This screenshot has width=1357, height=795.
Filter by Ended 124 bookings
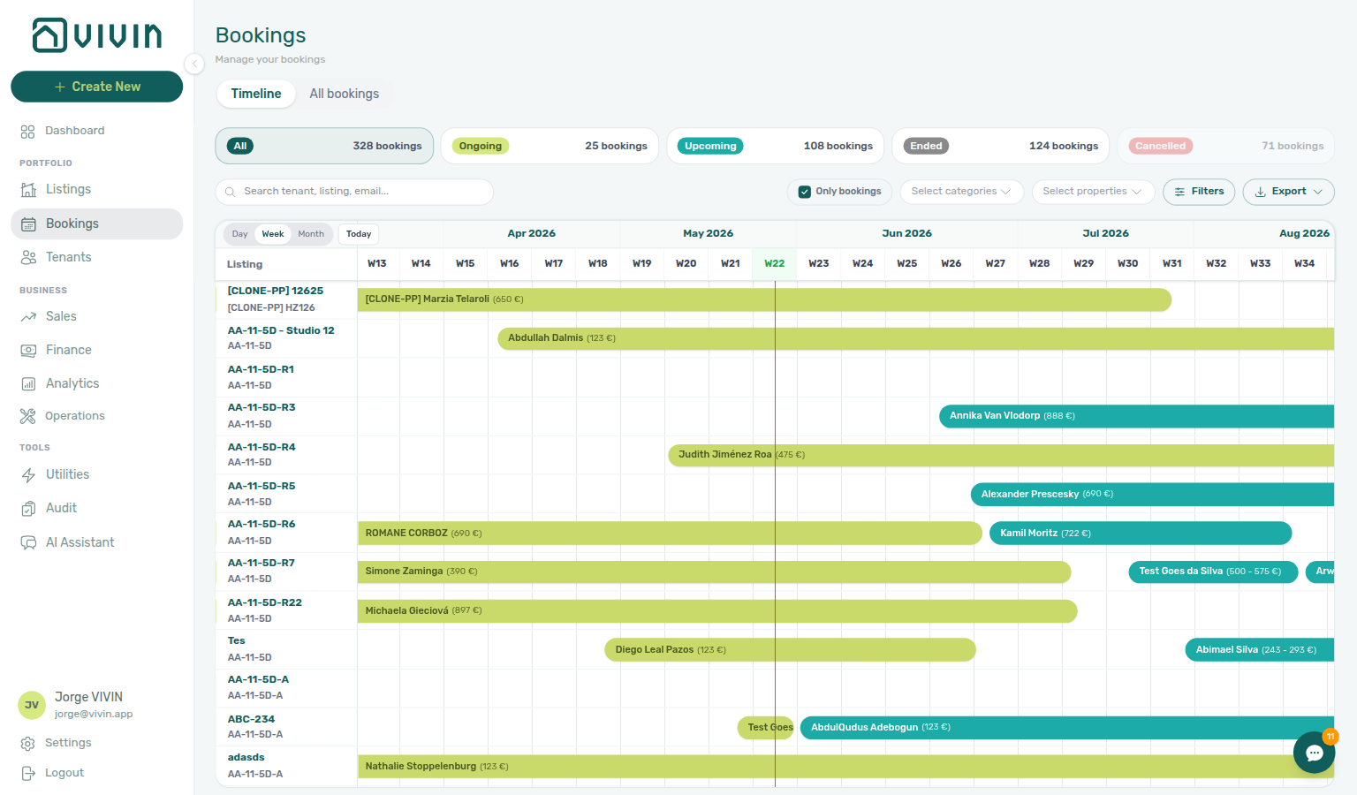click(1001, 146)
